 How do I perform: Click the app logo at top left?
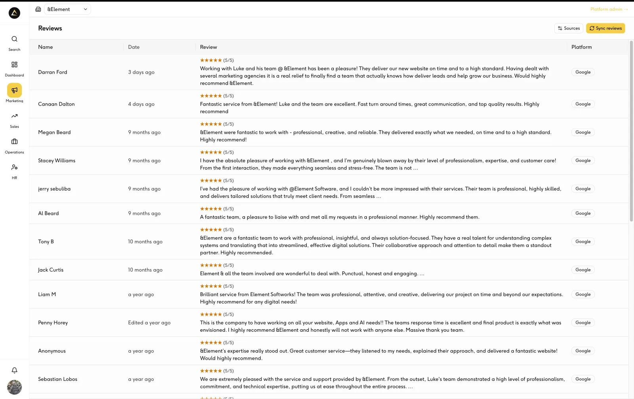tap(14, 13)
